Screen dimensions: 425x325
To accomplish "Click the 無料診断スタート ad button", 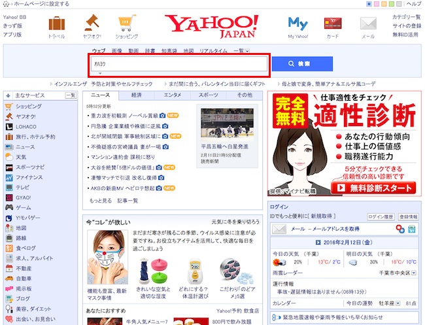I will click(373, 188).
